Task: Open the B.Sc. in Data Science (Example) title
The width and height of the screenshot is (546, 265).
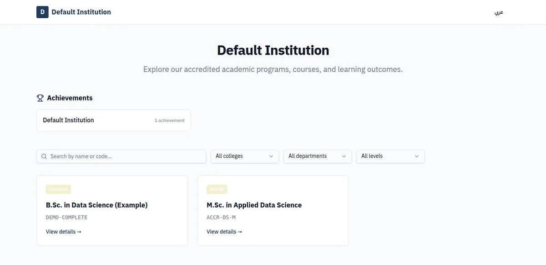Action: [x=97, y=205]
